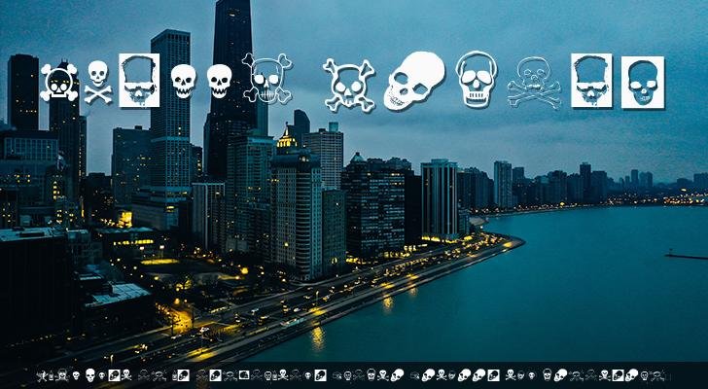Click the last tiny glyph in the bottom strip

(x=658, y=375)
